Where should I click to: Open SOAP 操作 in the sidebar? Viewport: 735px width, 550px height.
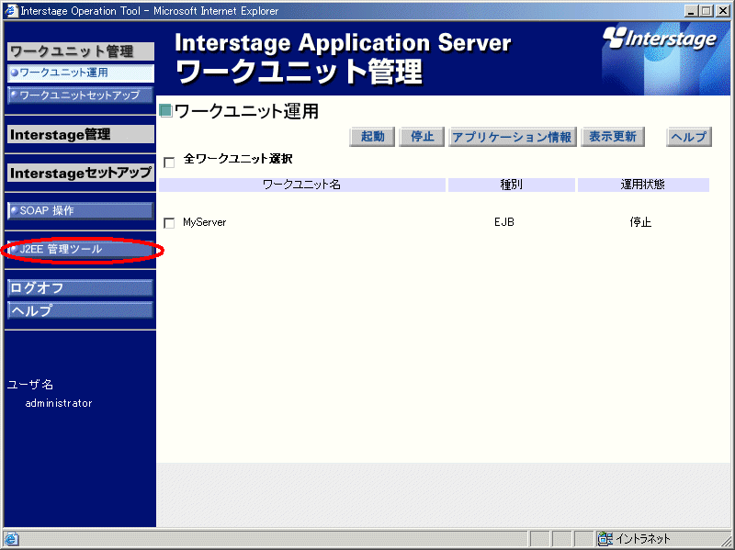(81, 211)
